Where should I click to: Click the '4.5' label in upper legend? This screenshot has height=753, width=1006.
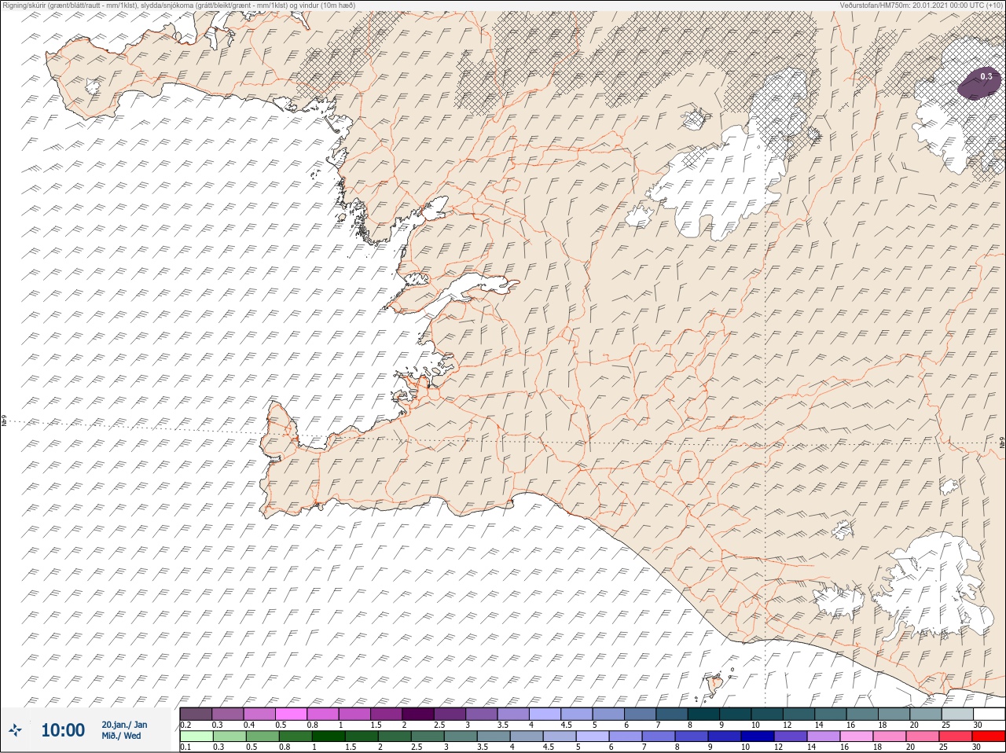566,724
